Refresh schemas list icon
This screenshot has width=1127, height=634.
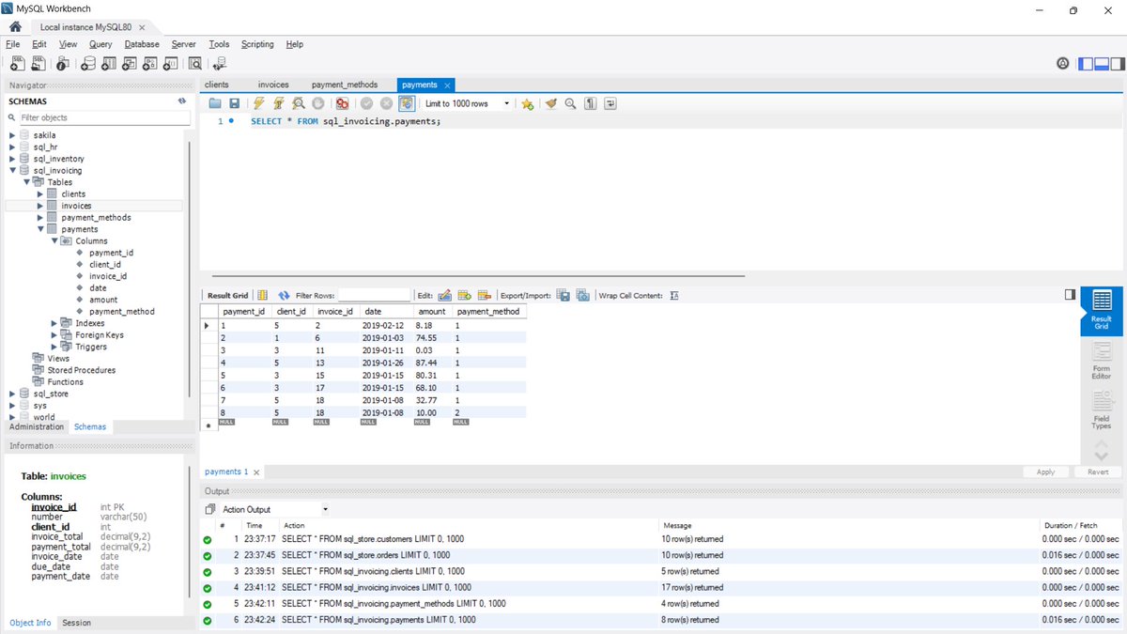182,101
